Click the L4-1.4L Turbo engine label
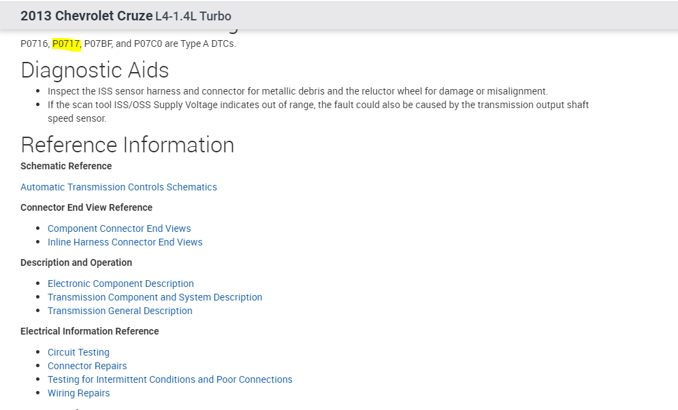 point(193,16)
